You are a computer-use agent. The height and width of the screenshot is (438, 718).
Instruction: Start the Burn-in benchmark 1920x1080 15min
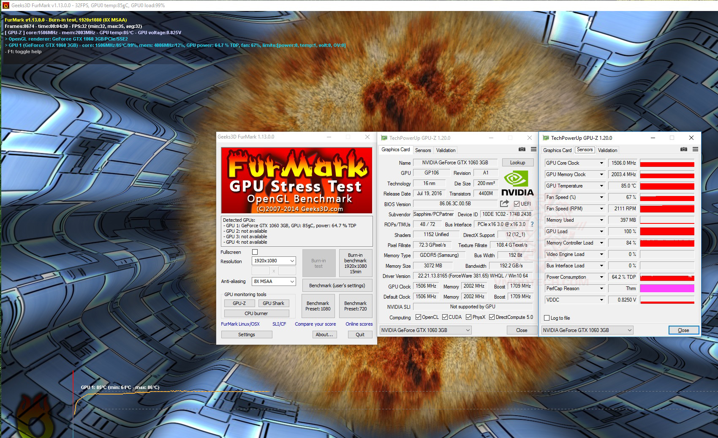pos(356,263)
